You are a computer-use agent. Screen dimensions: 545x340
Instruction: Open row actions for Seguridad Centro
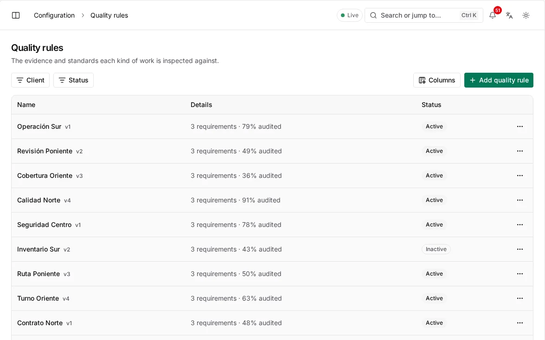tap(519, 225)
